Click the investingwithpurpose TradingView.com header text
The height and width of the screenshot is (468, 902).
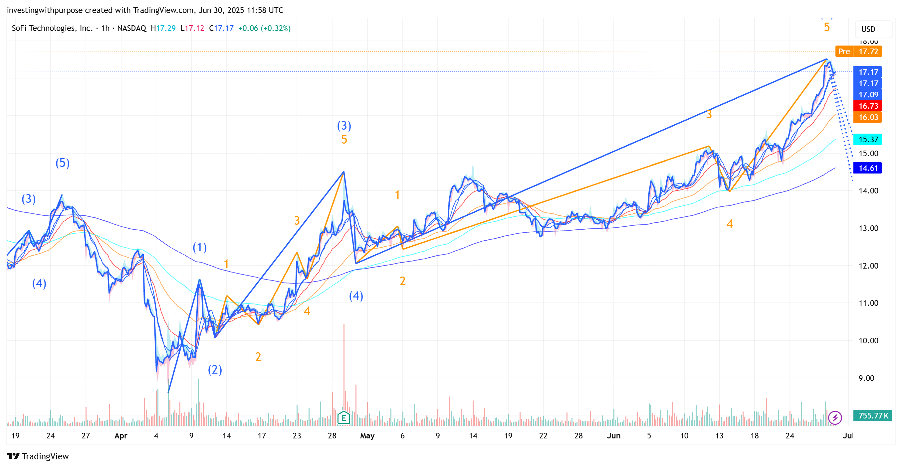[145, 10]
